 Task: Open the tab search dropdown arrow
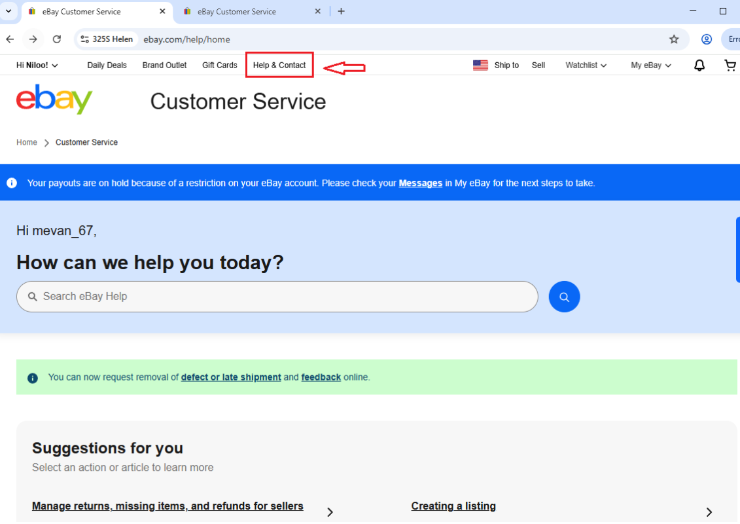[x=9, y=11]
